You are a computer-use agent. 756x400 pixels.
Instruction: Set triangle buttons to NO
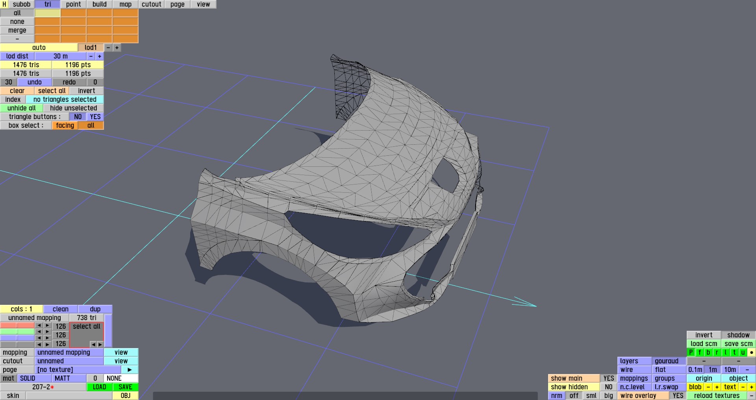coord(78,117)
